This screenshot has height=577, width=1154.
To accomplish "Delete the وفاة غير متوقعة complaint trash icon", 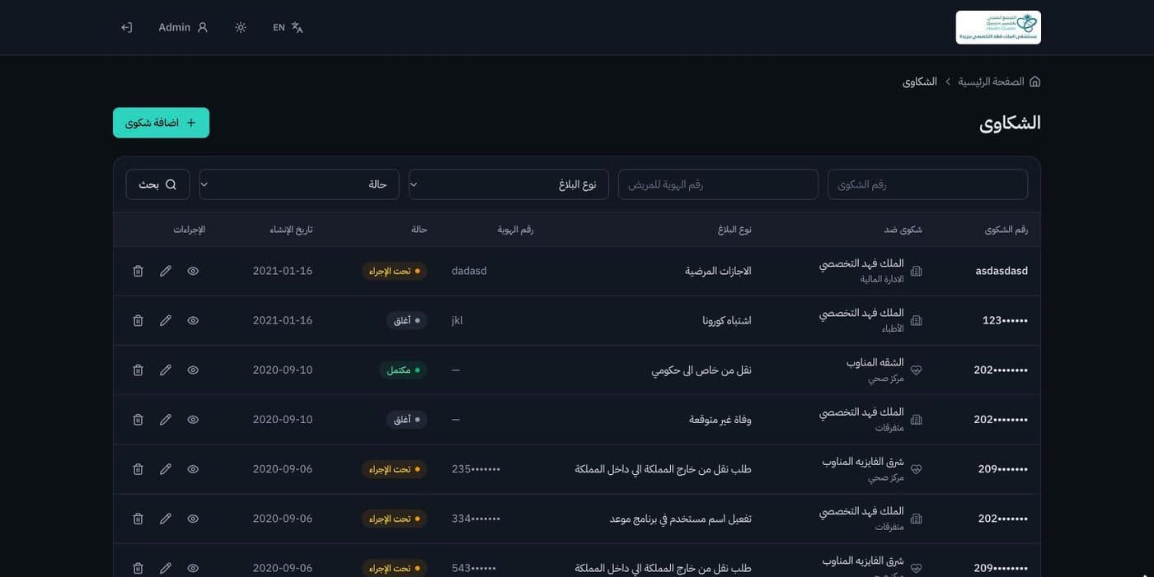I will coord(138,420).
